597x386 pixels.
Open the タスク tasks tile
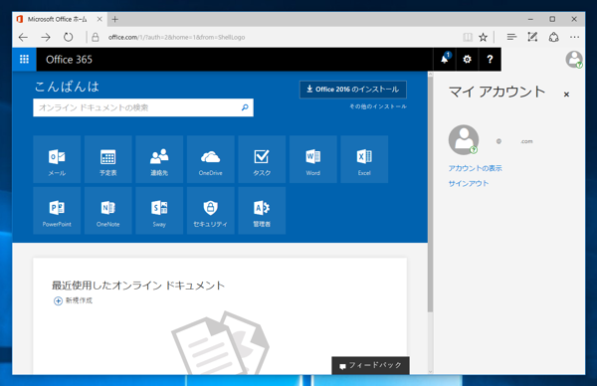(262, 159)
